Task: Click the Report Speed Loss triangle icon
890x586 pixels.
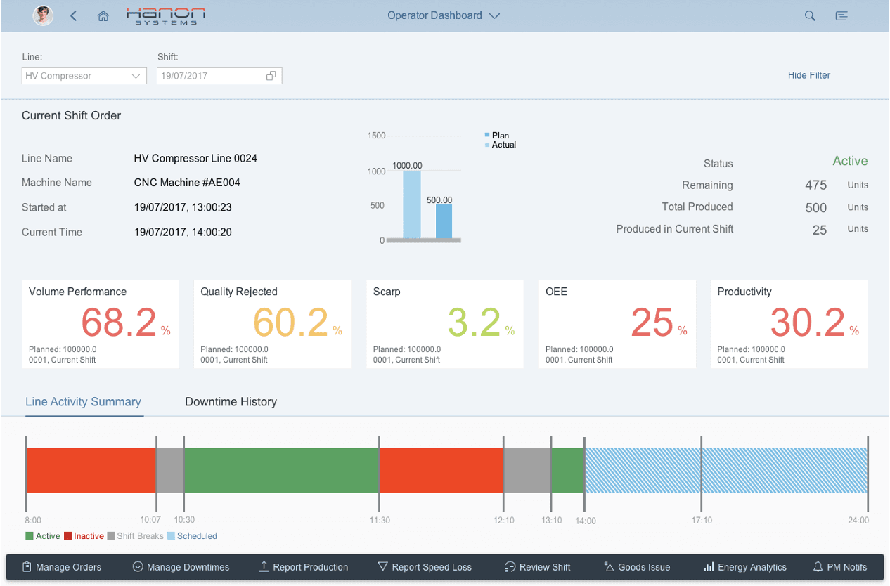Action: pyautogui.click(x=383, y=566)
